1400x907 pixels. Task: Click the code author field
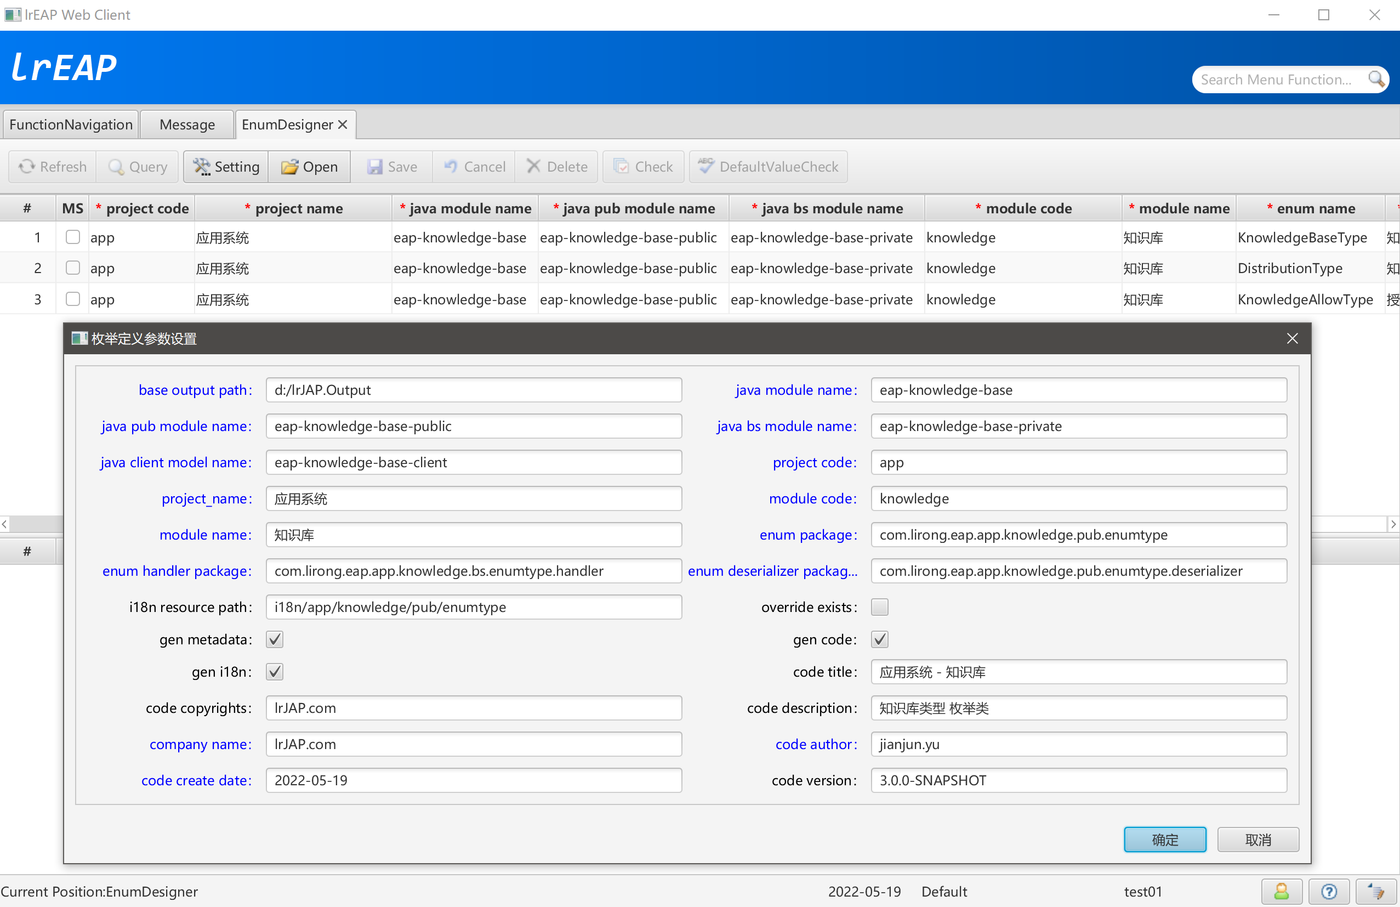[1079, 745]
